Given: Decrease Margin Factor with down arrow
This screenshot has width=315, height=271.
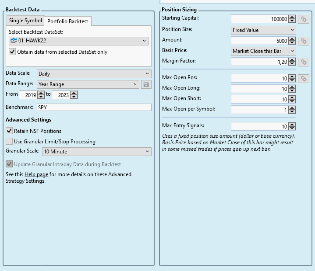Looking at the screenshot, I should [x=292, y=64].
